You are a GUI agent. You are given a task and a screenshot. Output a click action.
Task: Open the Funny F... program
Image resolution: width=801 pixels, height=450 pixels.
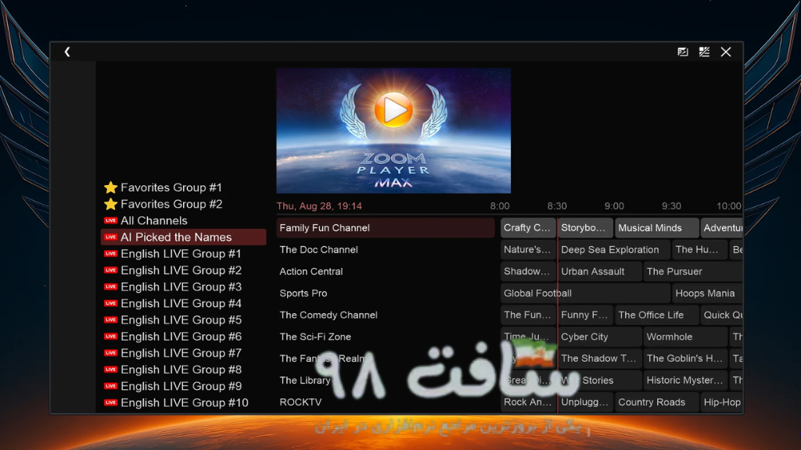[585, 316]
